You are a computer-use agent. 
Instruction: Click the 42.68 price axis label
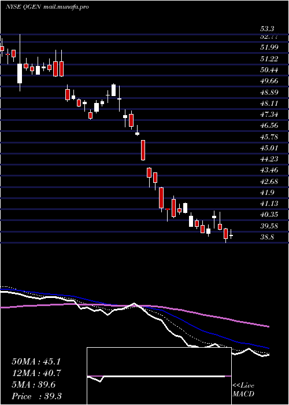pos(269,181)
